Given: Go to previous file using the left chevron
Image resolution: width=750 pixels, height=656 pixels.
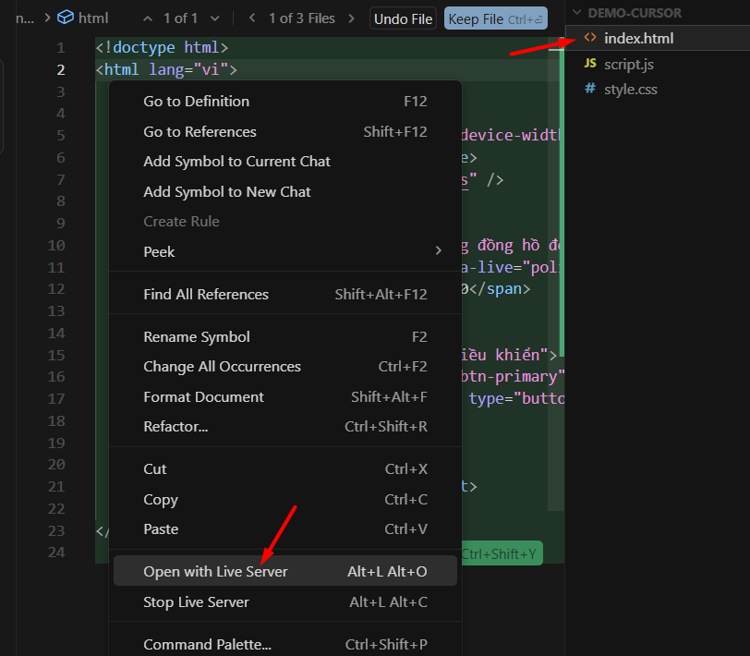Looking at the screenshot, I should 251,17.
